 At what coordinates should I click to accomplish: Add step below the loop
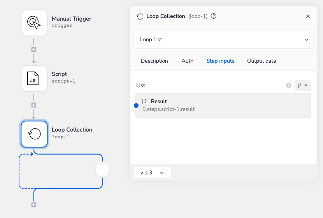click(34, 205)
